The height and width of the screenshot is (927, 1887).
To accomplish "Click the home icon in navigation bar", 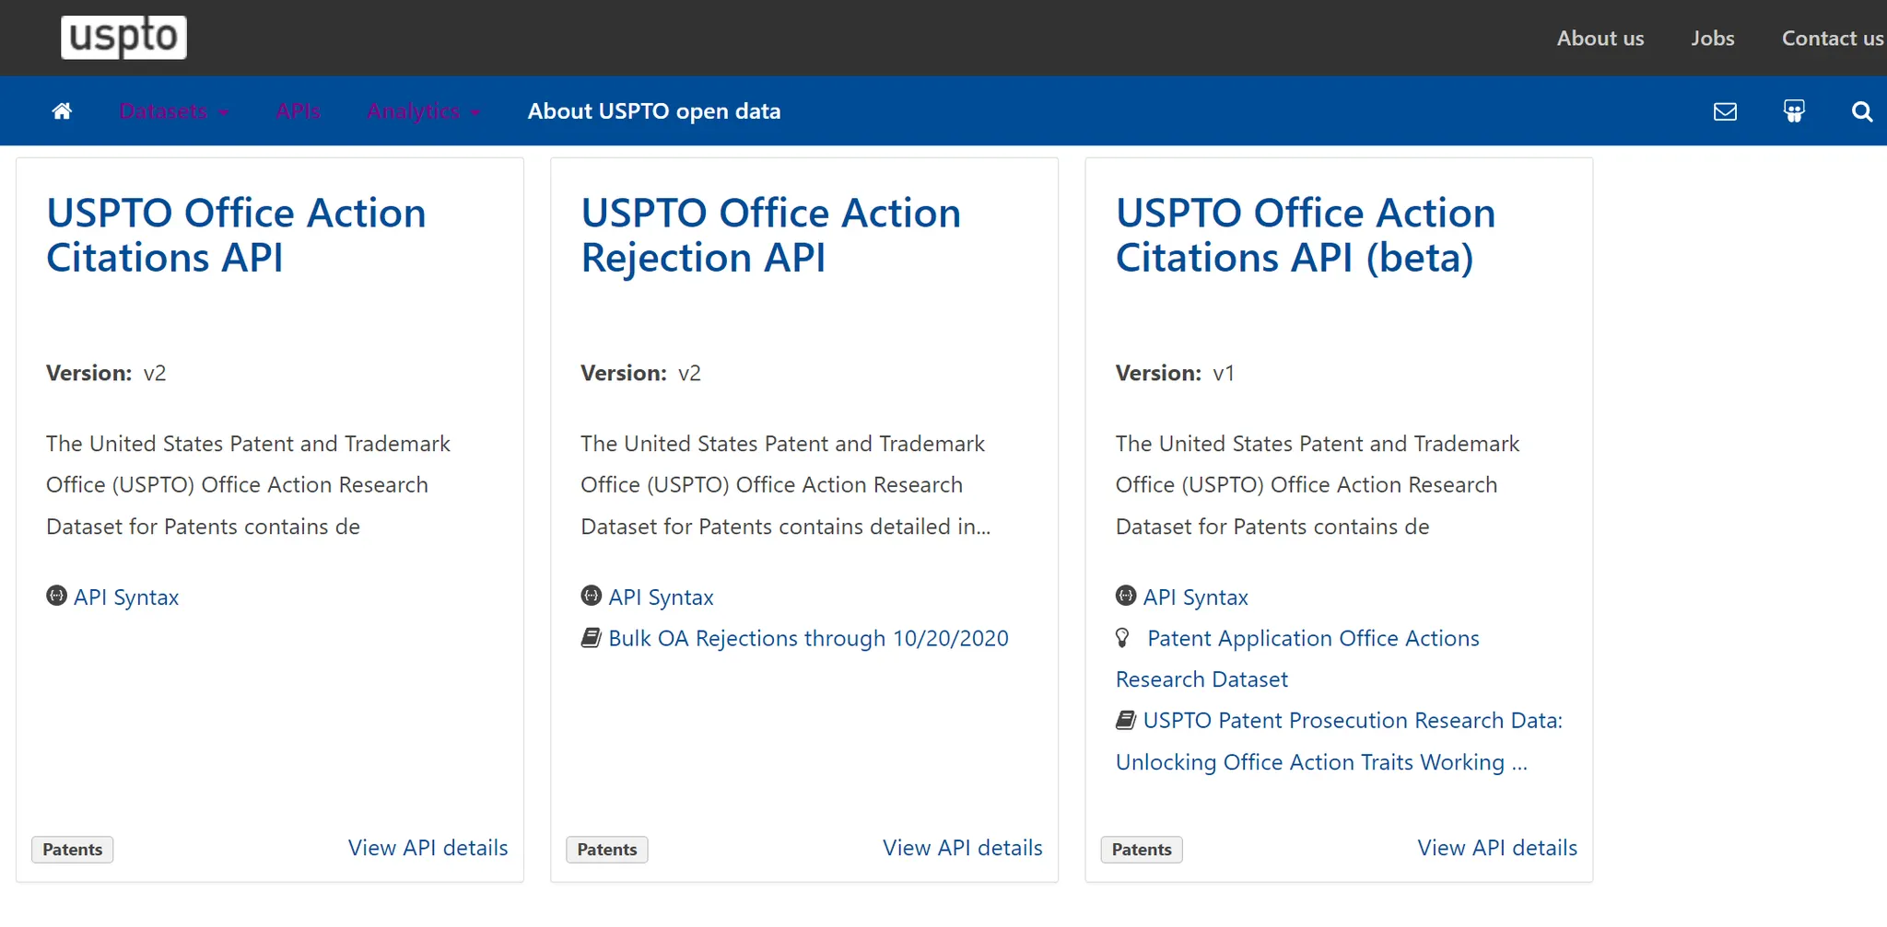I will click(62, 111).
